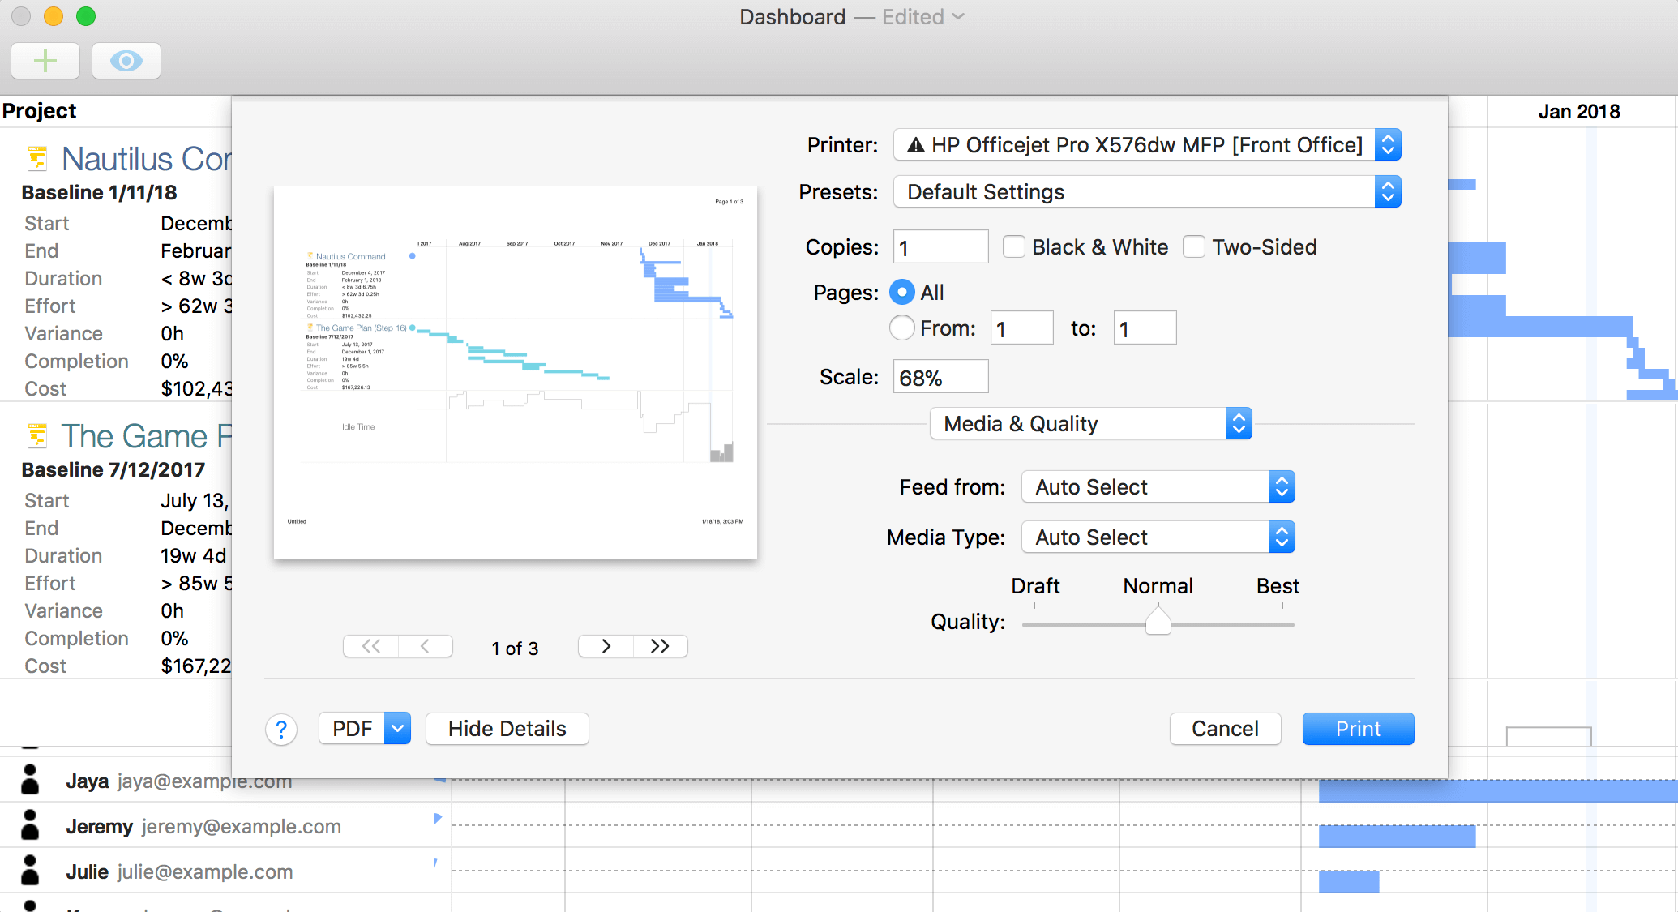Click The Game Plan Duration 19w 4d value
The image size is (1678, 912).
[193, 555]
